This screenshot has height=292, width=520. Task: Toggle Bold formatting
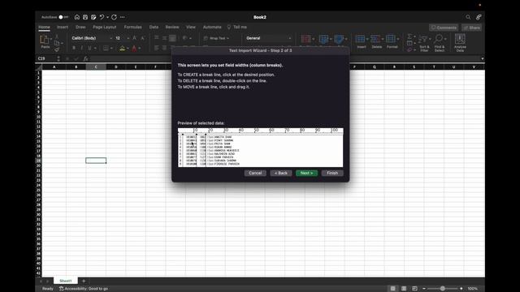(74, 49)
